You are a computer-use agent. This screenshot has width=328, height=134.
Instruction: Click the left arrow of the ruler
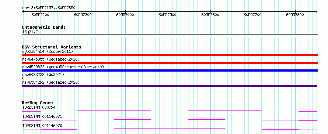(x=23, y=12)
